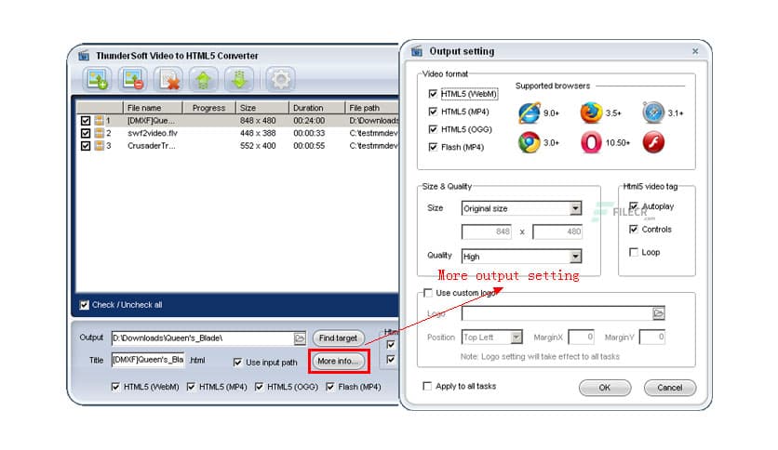Click the ThunderSoft app icon in title bar
Viewport: 778px width, 450px height.
[84, 56]
